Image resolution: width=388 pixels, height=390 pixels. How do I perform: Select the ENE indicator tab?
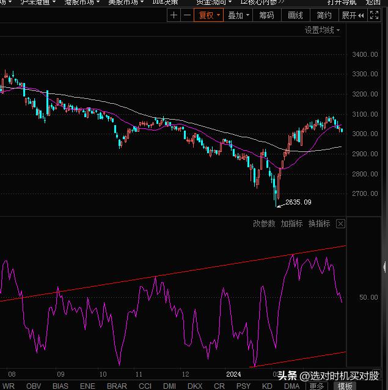[x=87, y=386]
